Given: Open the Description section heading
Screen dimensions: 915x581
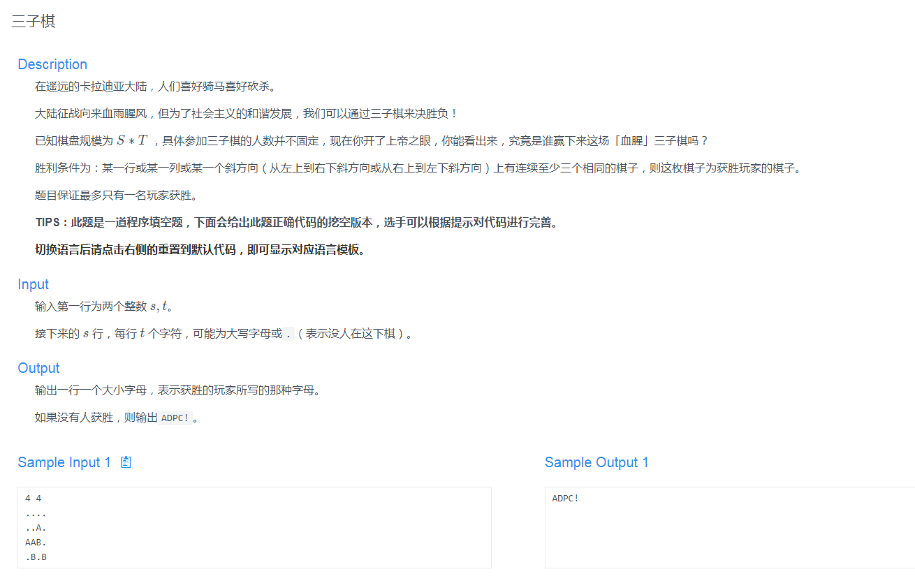Looking at the screenshot, I should [x=52, y=64].
